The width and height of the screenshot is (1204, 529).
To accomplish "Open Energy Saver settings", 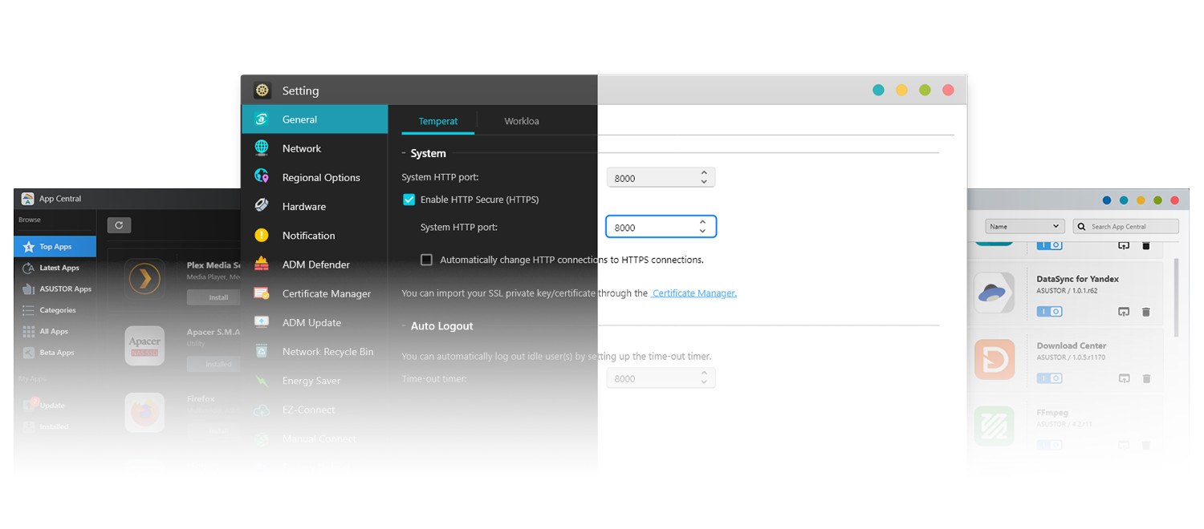I will (311, 380).
